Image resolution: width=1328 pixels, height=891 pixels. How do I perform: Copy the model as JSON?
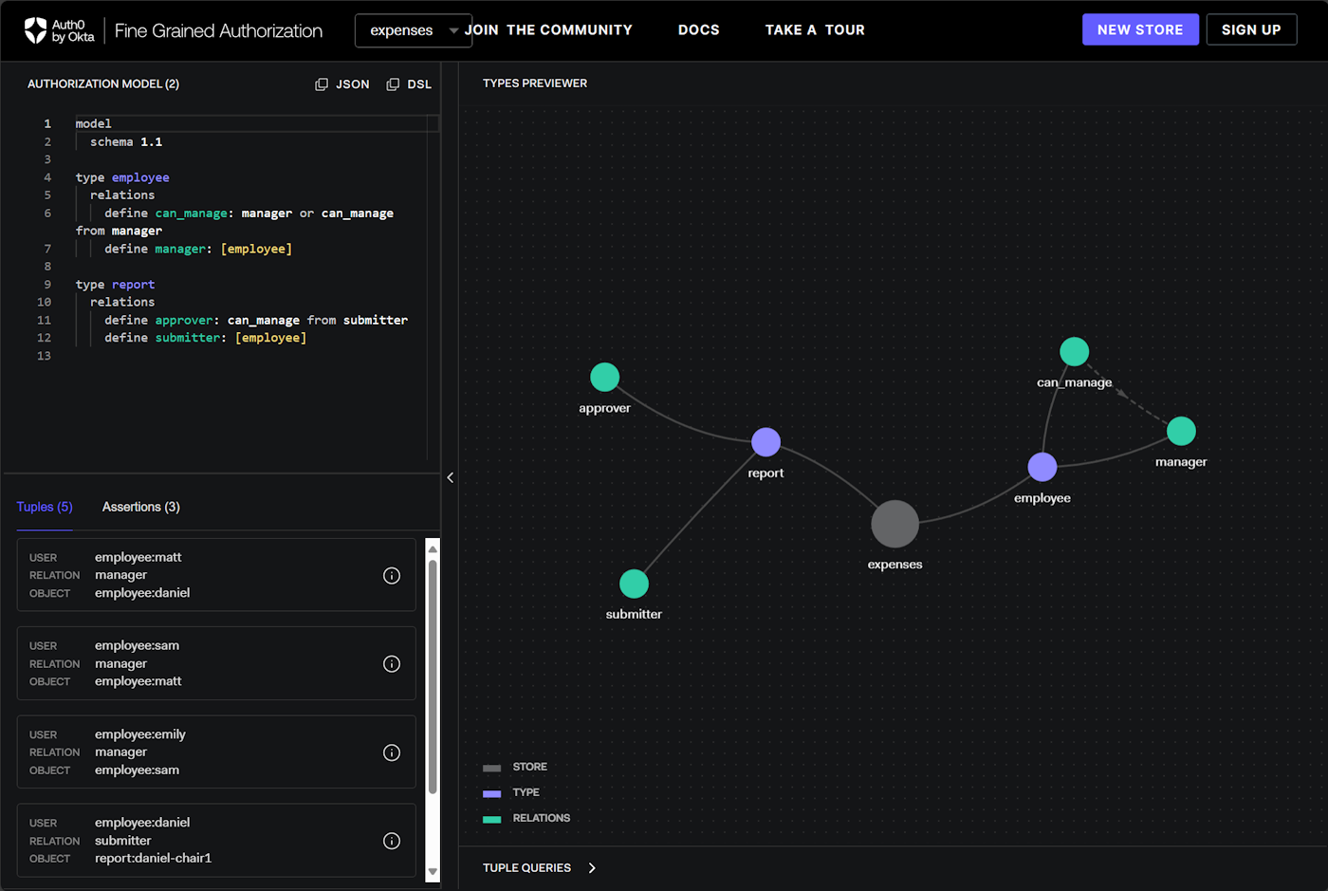(x=342, y=84)
